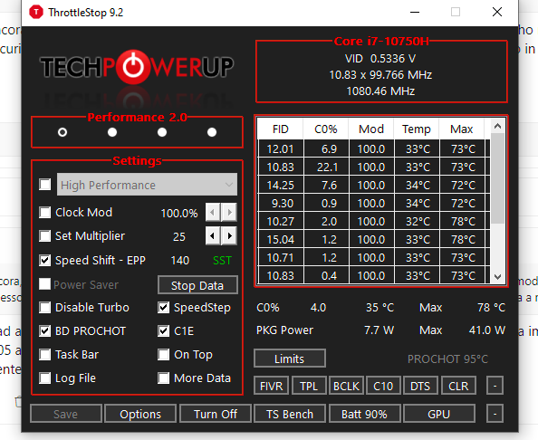Increase Set Multiplier with right arrow

coord(229,236)
